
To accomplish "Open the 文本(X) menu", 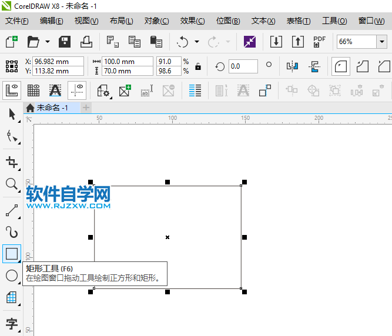I will 263,21.
